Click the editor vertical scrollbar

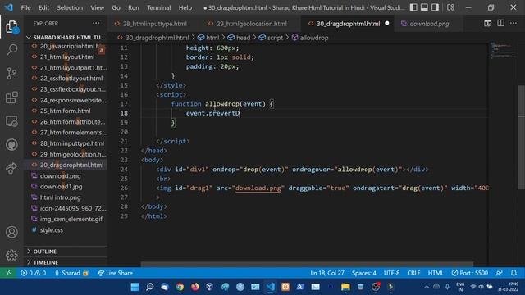(522, 137)
